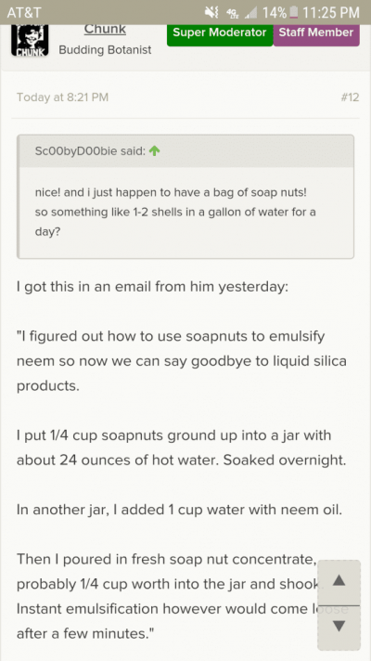Image resolution: width=371 pixels, height=661 pixels.
Task: Tap the scroll-to-bottom down arrow button
Action: click(339, 627)
